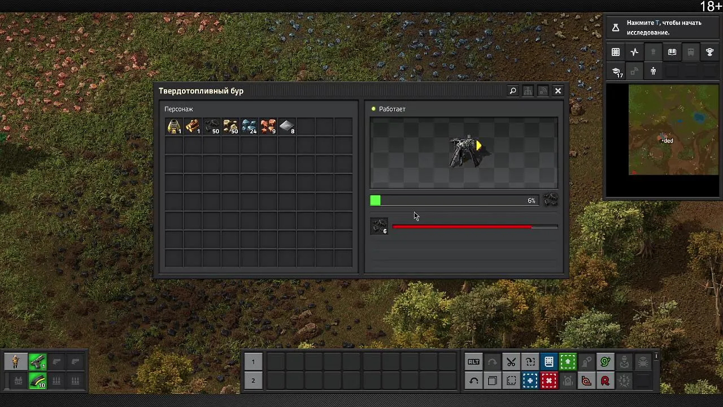Select quickbar row 1
723x407 pixels.
[x=253, y=362]
